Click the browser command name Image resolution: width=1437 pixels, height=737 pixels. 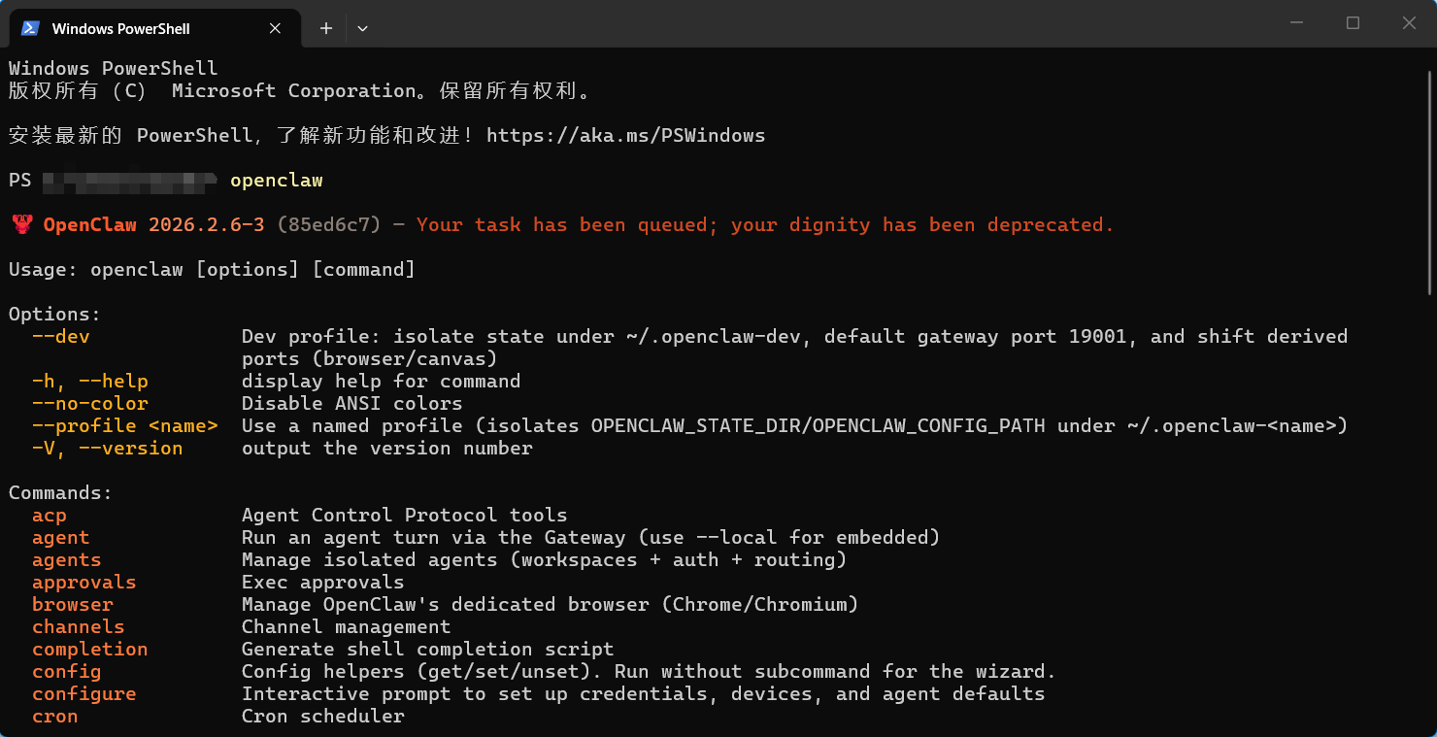coord(73,604)
